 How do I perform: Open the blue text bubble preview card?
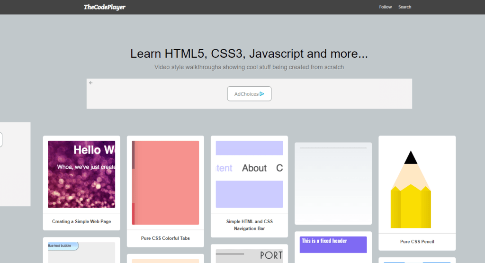coord(81,252)
